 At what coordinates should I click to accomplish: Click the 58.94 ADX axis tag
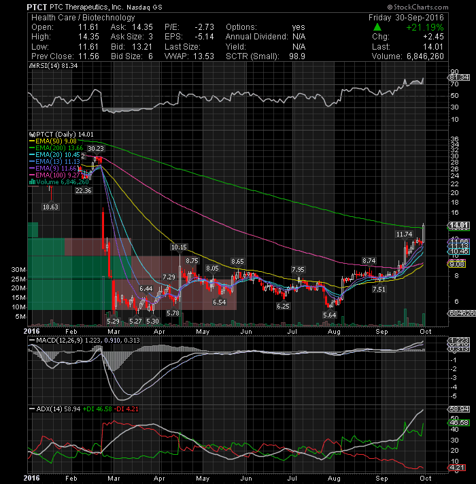[459, 409]
